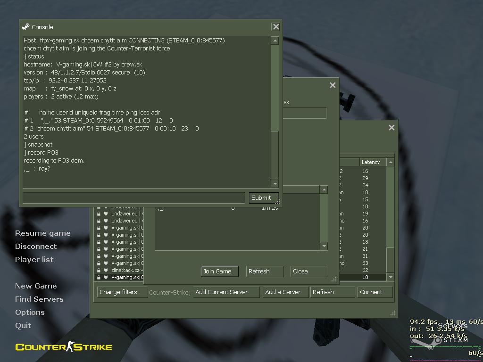Submit the console command
This screenshot has width=483, height=362.
[264, 198]
